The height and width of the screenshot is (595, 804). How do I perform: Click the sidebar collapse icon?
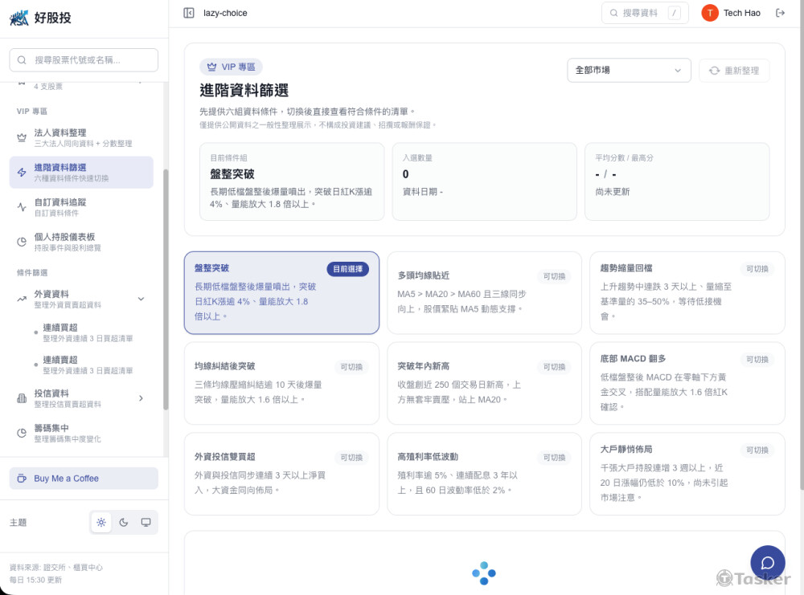[x=189, y=13]
